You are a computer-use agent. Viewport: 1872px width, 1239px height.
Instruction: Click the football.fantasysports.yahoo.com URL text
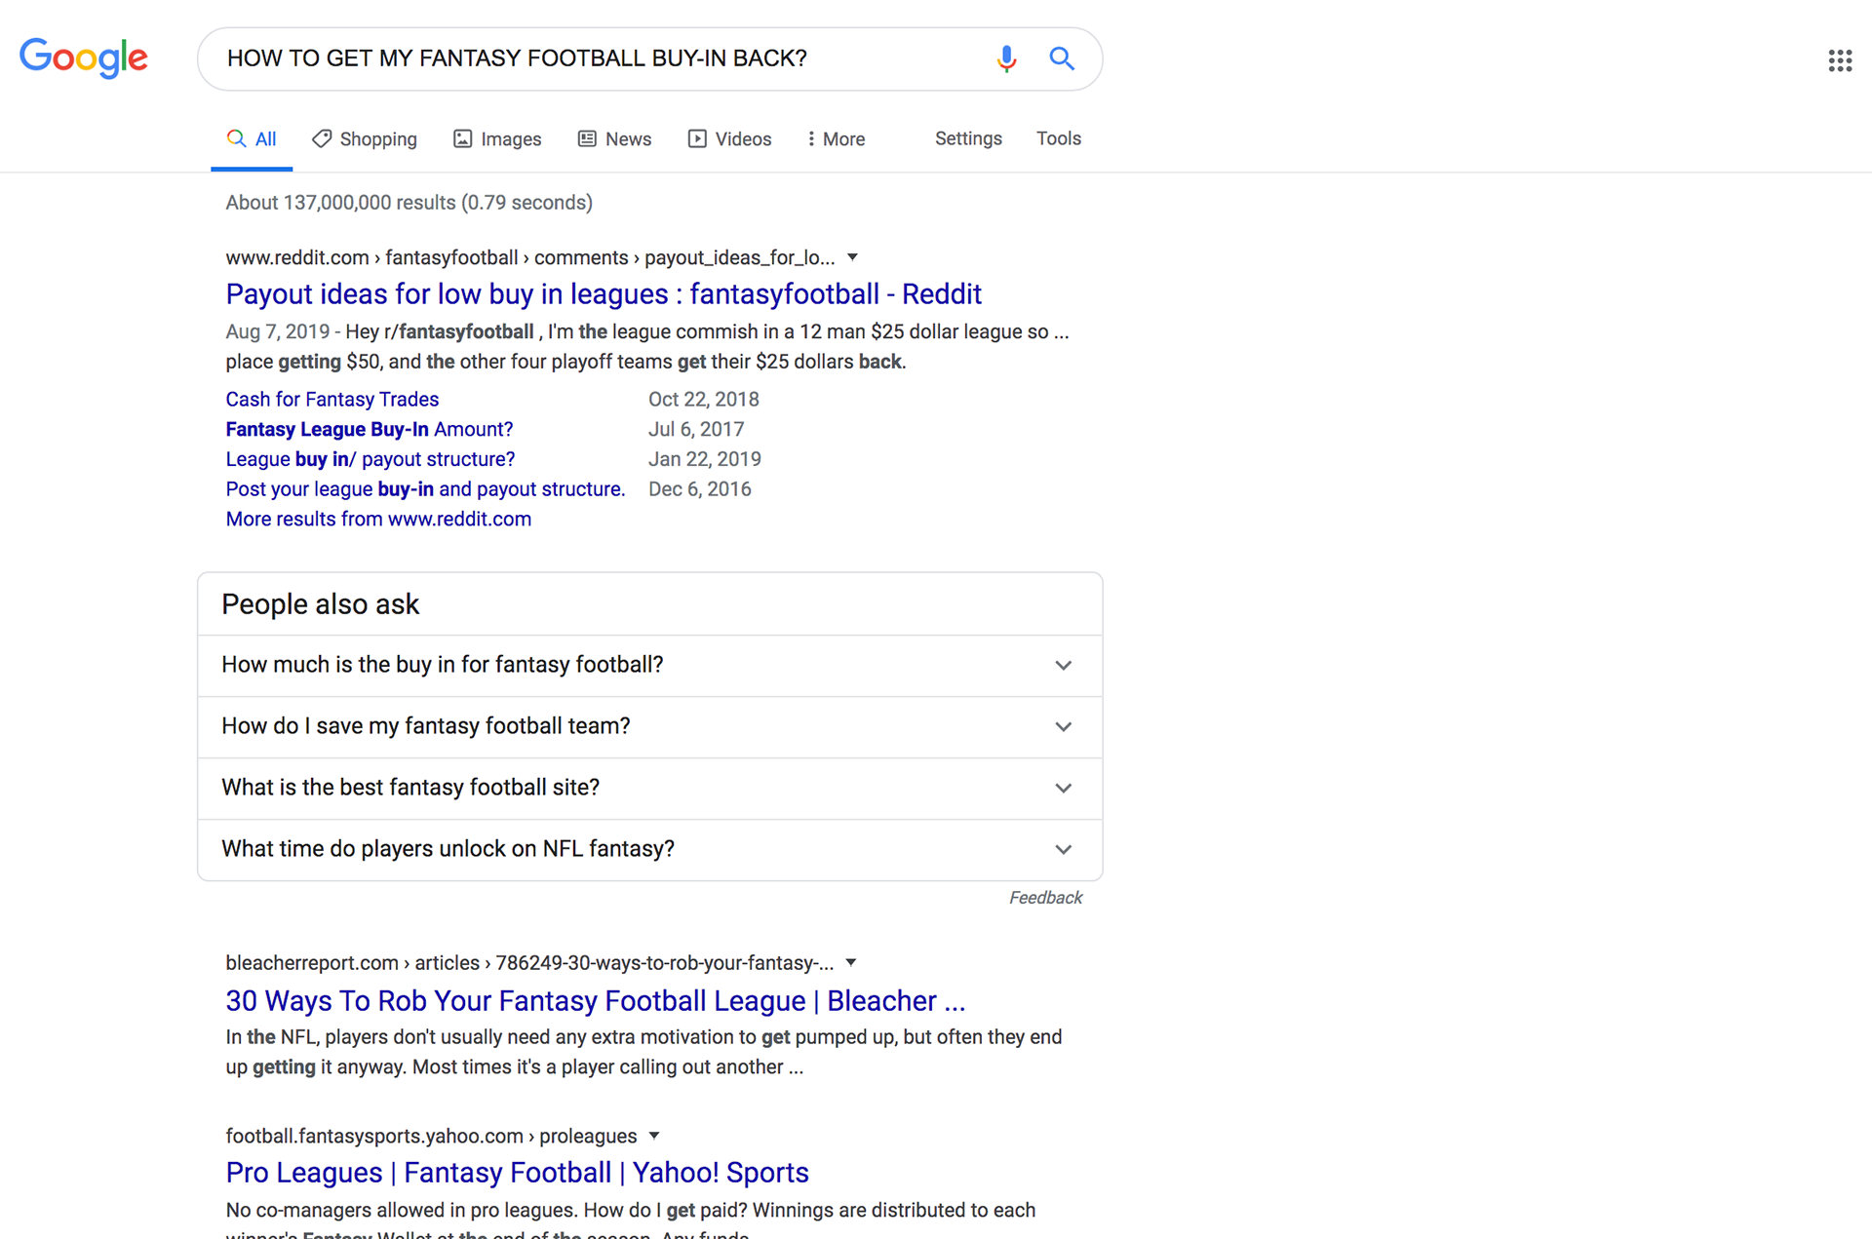click(431, 1137)
